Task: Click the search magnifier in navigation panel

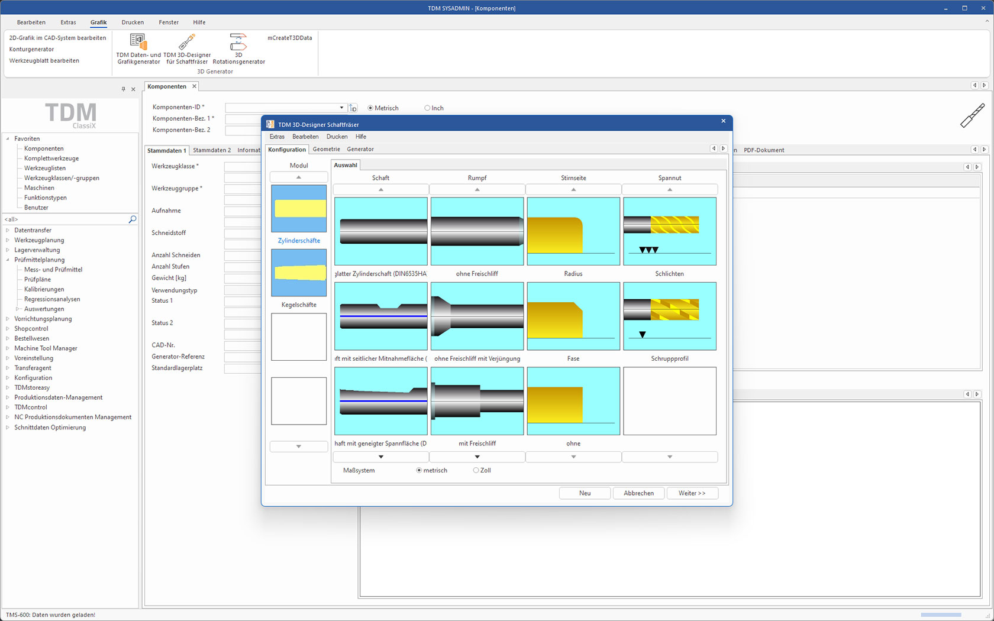Action: (133, 219)
